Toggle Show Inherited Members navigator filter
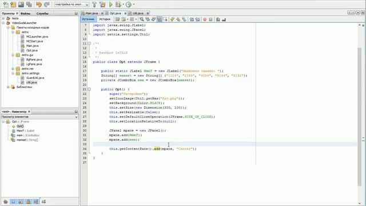The image size is (366, 206). coord(6,201)
